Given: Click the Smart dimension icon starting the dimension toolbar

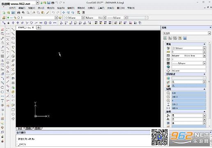Looking at the screenshot, I should (4, 23).
